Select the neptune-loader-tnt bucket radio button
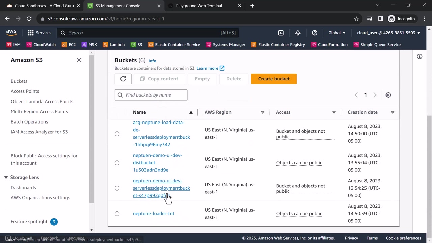 [x=117, y=214]
